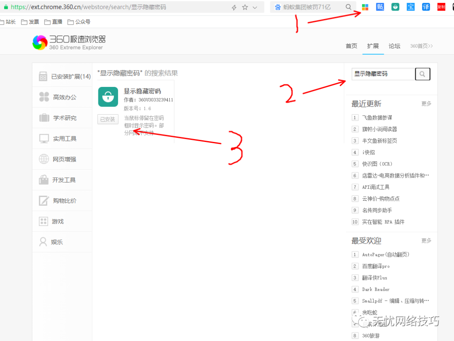Select the 网页增强 category
The height and width of the screenshot is (341, 454).
[x=62, y=159]
